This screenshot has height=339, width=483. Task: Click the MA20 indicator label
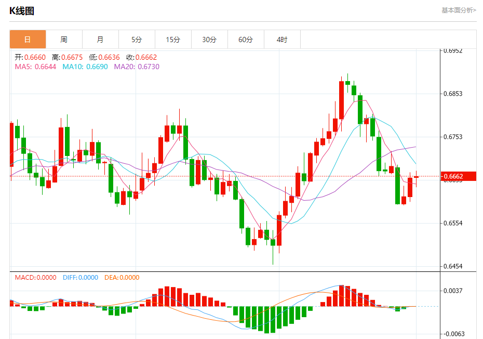coord(137,67)
